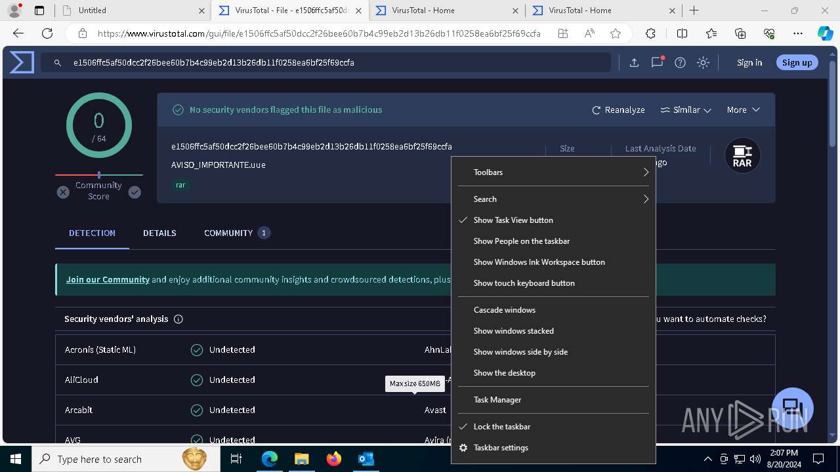Screen dimensions: 840x472
Task: Open the Similar dropdown
Action: pos(686,110)
